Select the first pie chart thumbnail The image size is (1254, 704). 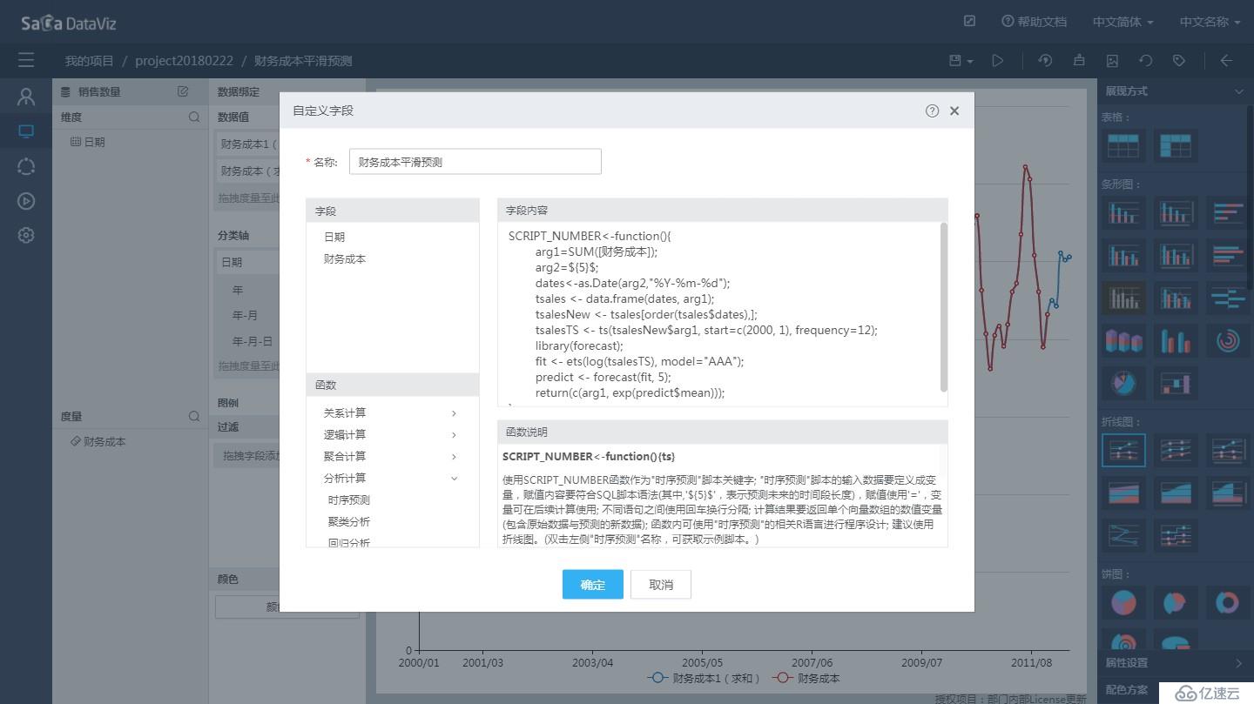(1123, 602)
